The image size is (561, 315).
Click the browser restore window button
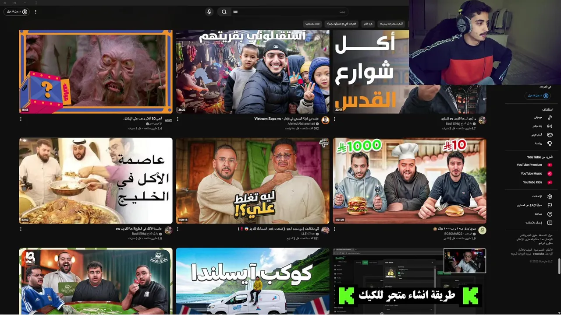pos(14,3)
